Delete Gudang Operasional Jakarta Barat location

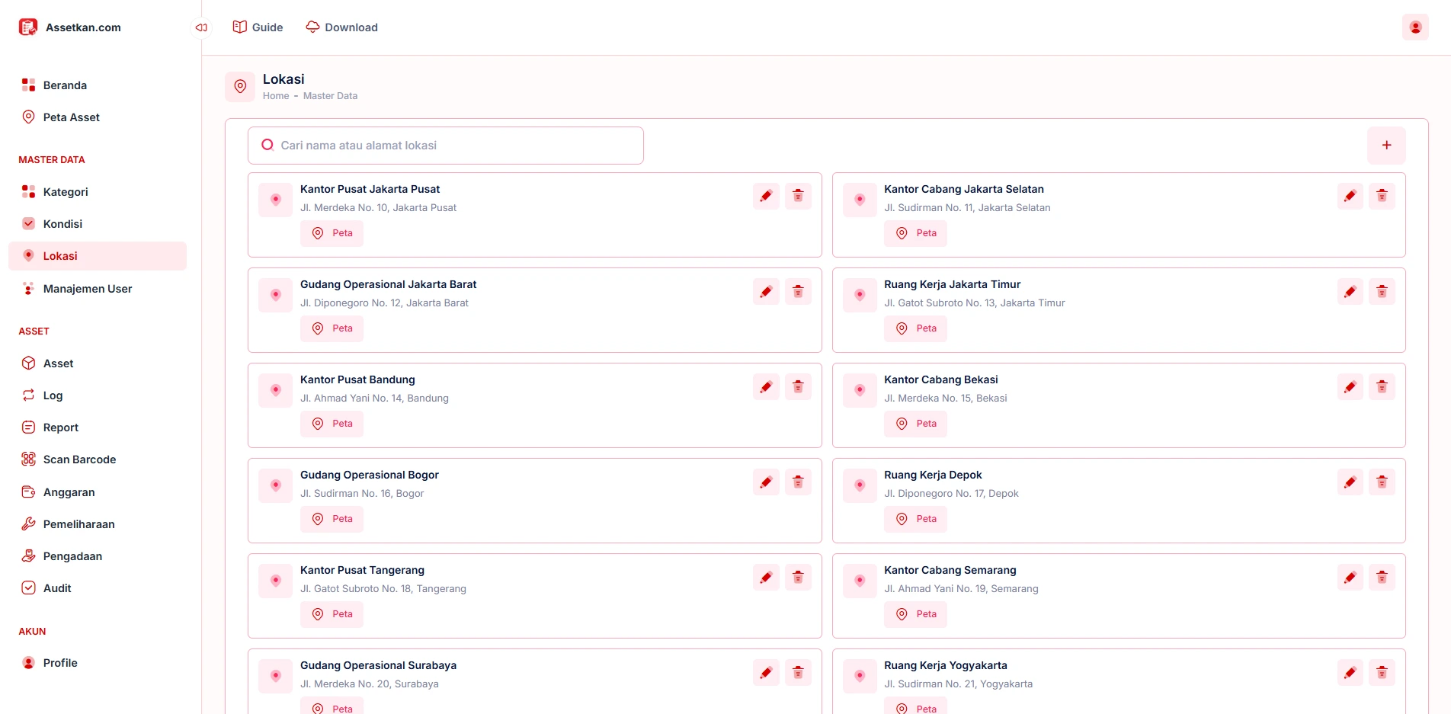pyautogui.click(x=798, y=292)
